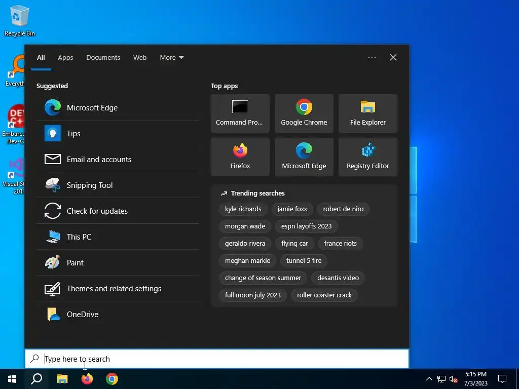The width and height of the screenshot is (519, 389).
Task: Select full moon july 2023 search
Action: [x=252, y=295]
